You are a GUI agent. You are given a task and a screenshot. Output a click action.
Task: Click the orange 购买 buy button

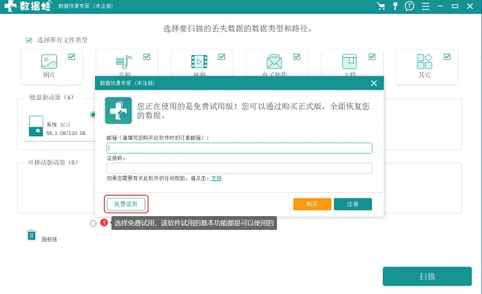[x=312, y=204]
